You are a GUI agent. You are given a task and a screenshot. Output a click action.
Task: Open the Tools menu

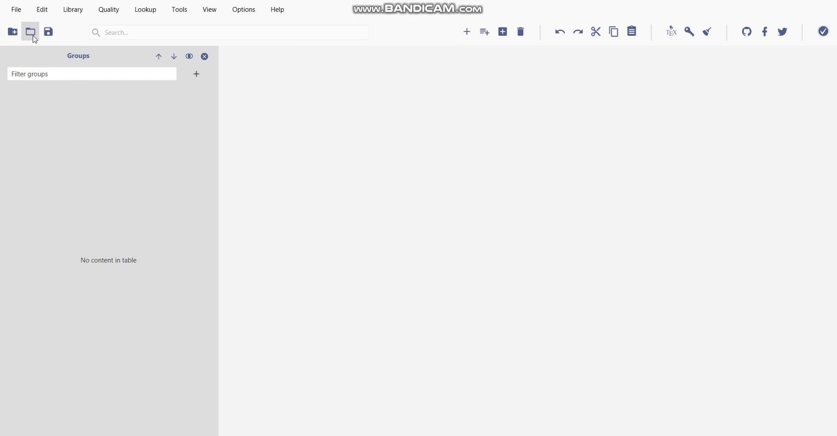click(x=179, y=10)
